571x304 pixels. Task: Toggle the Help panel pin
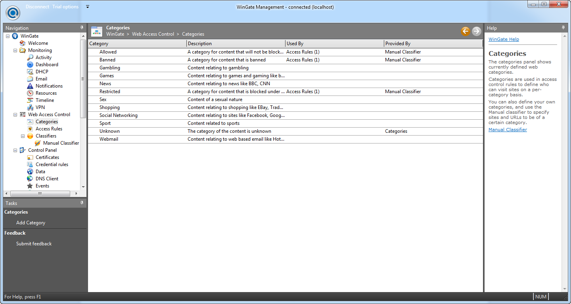point(563,28)
